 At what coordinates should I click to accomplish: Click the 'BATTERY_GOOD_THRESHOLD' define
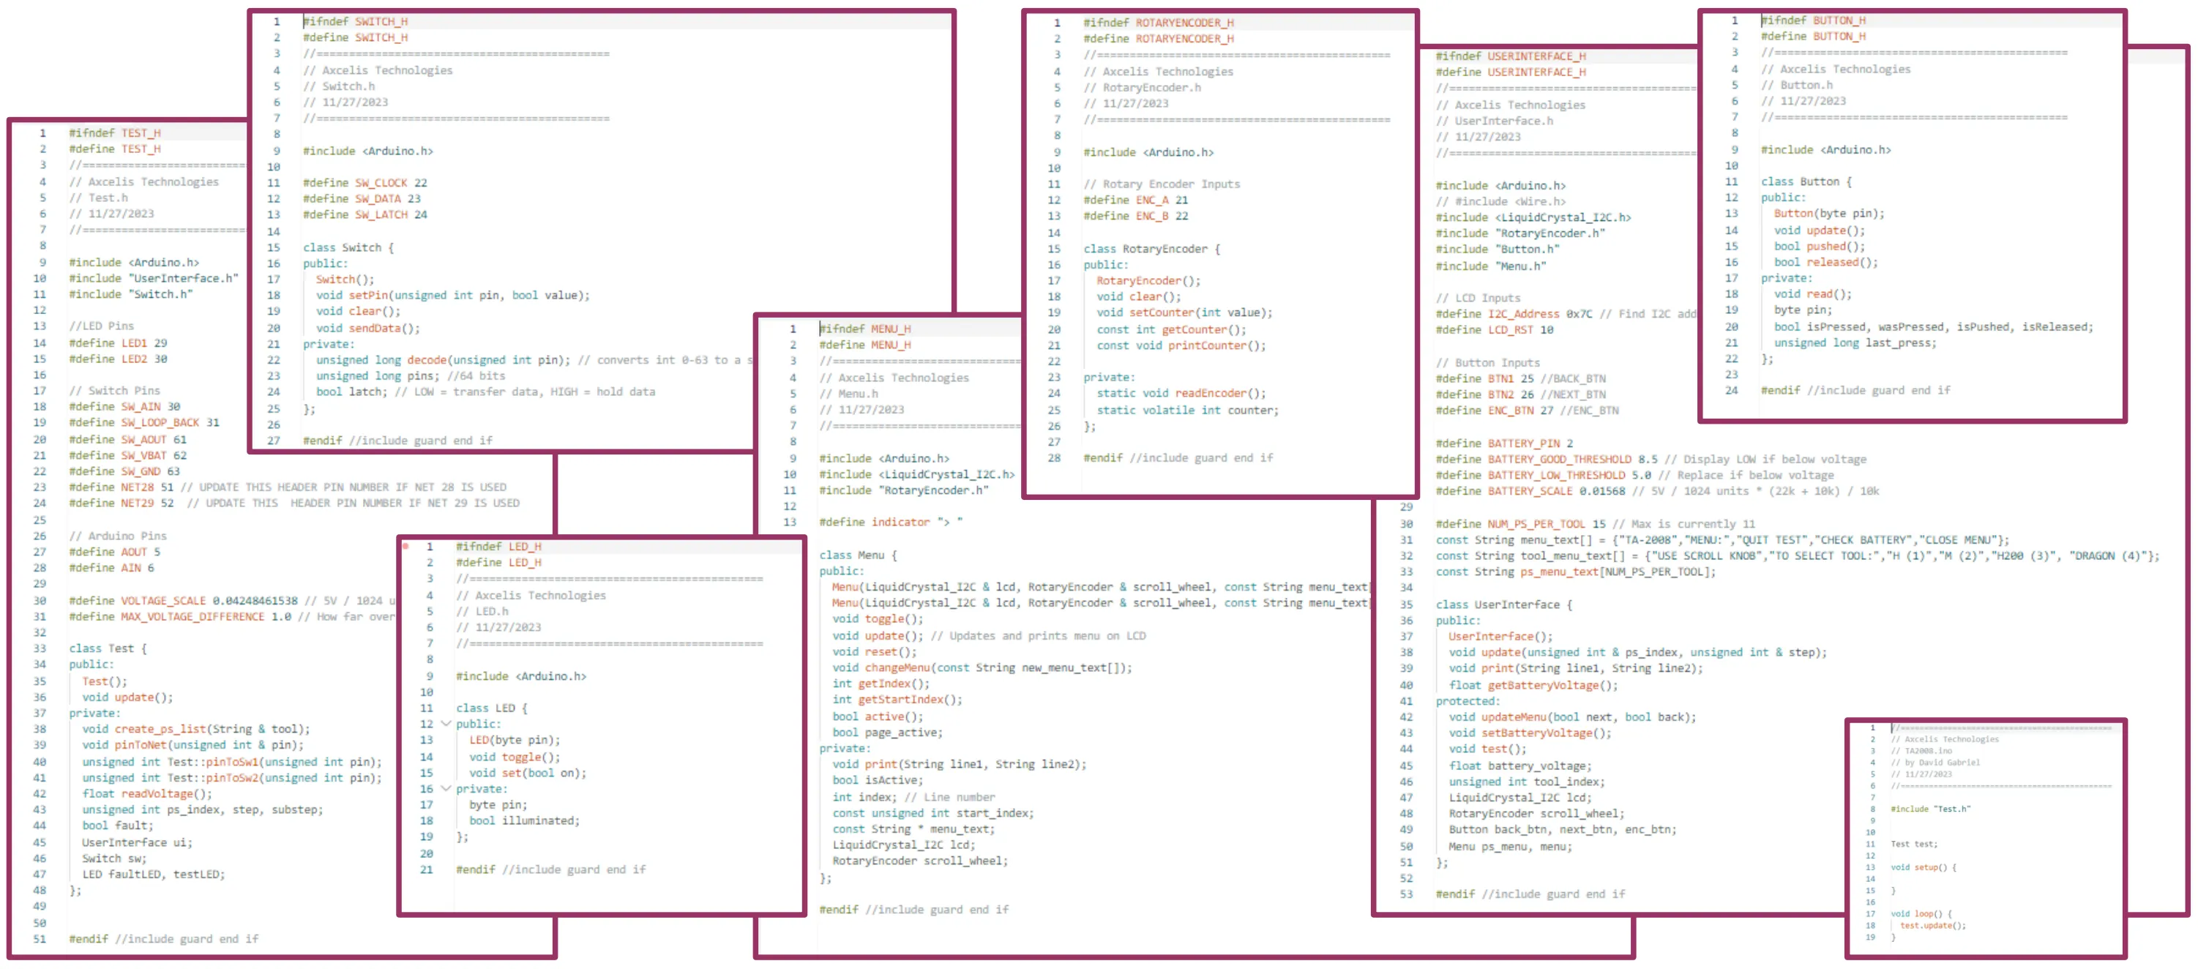tap(1559, 459)
